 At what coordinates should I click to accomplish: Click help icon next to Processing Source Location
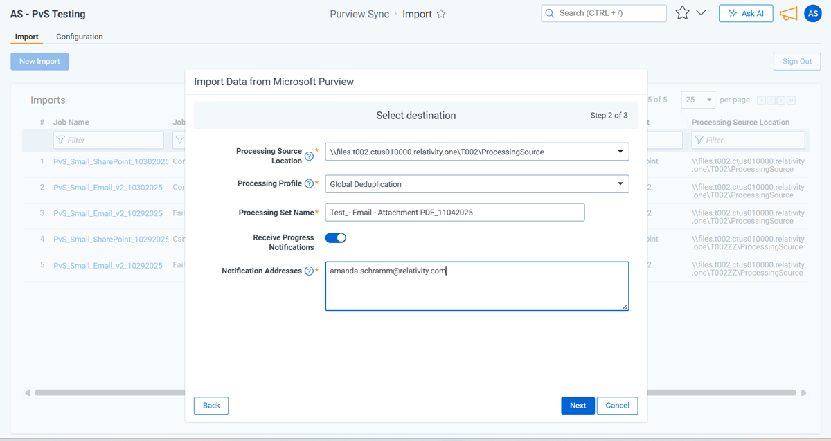[x=309, y=156]
